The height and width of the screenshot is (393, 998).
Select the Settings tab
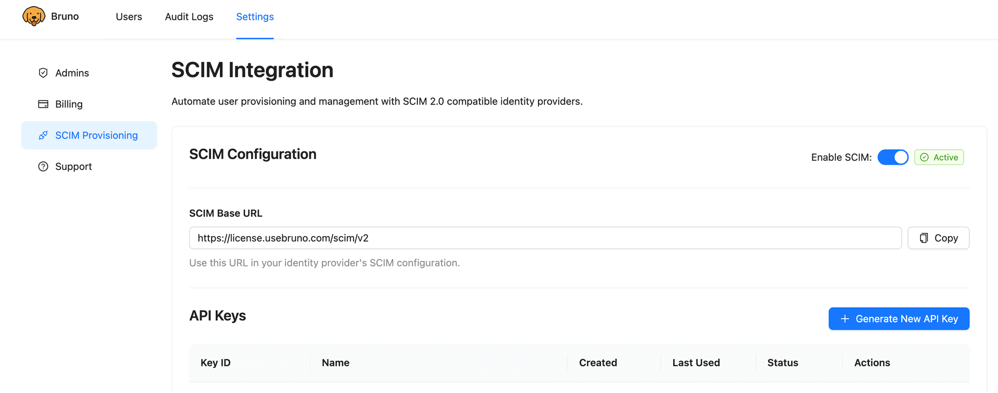click(x=255, y=17)
